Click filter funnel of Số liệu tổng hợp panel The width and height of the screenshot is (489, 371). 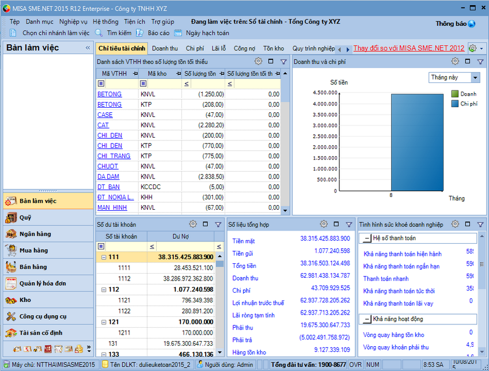pos(349,224)
